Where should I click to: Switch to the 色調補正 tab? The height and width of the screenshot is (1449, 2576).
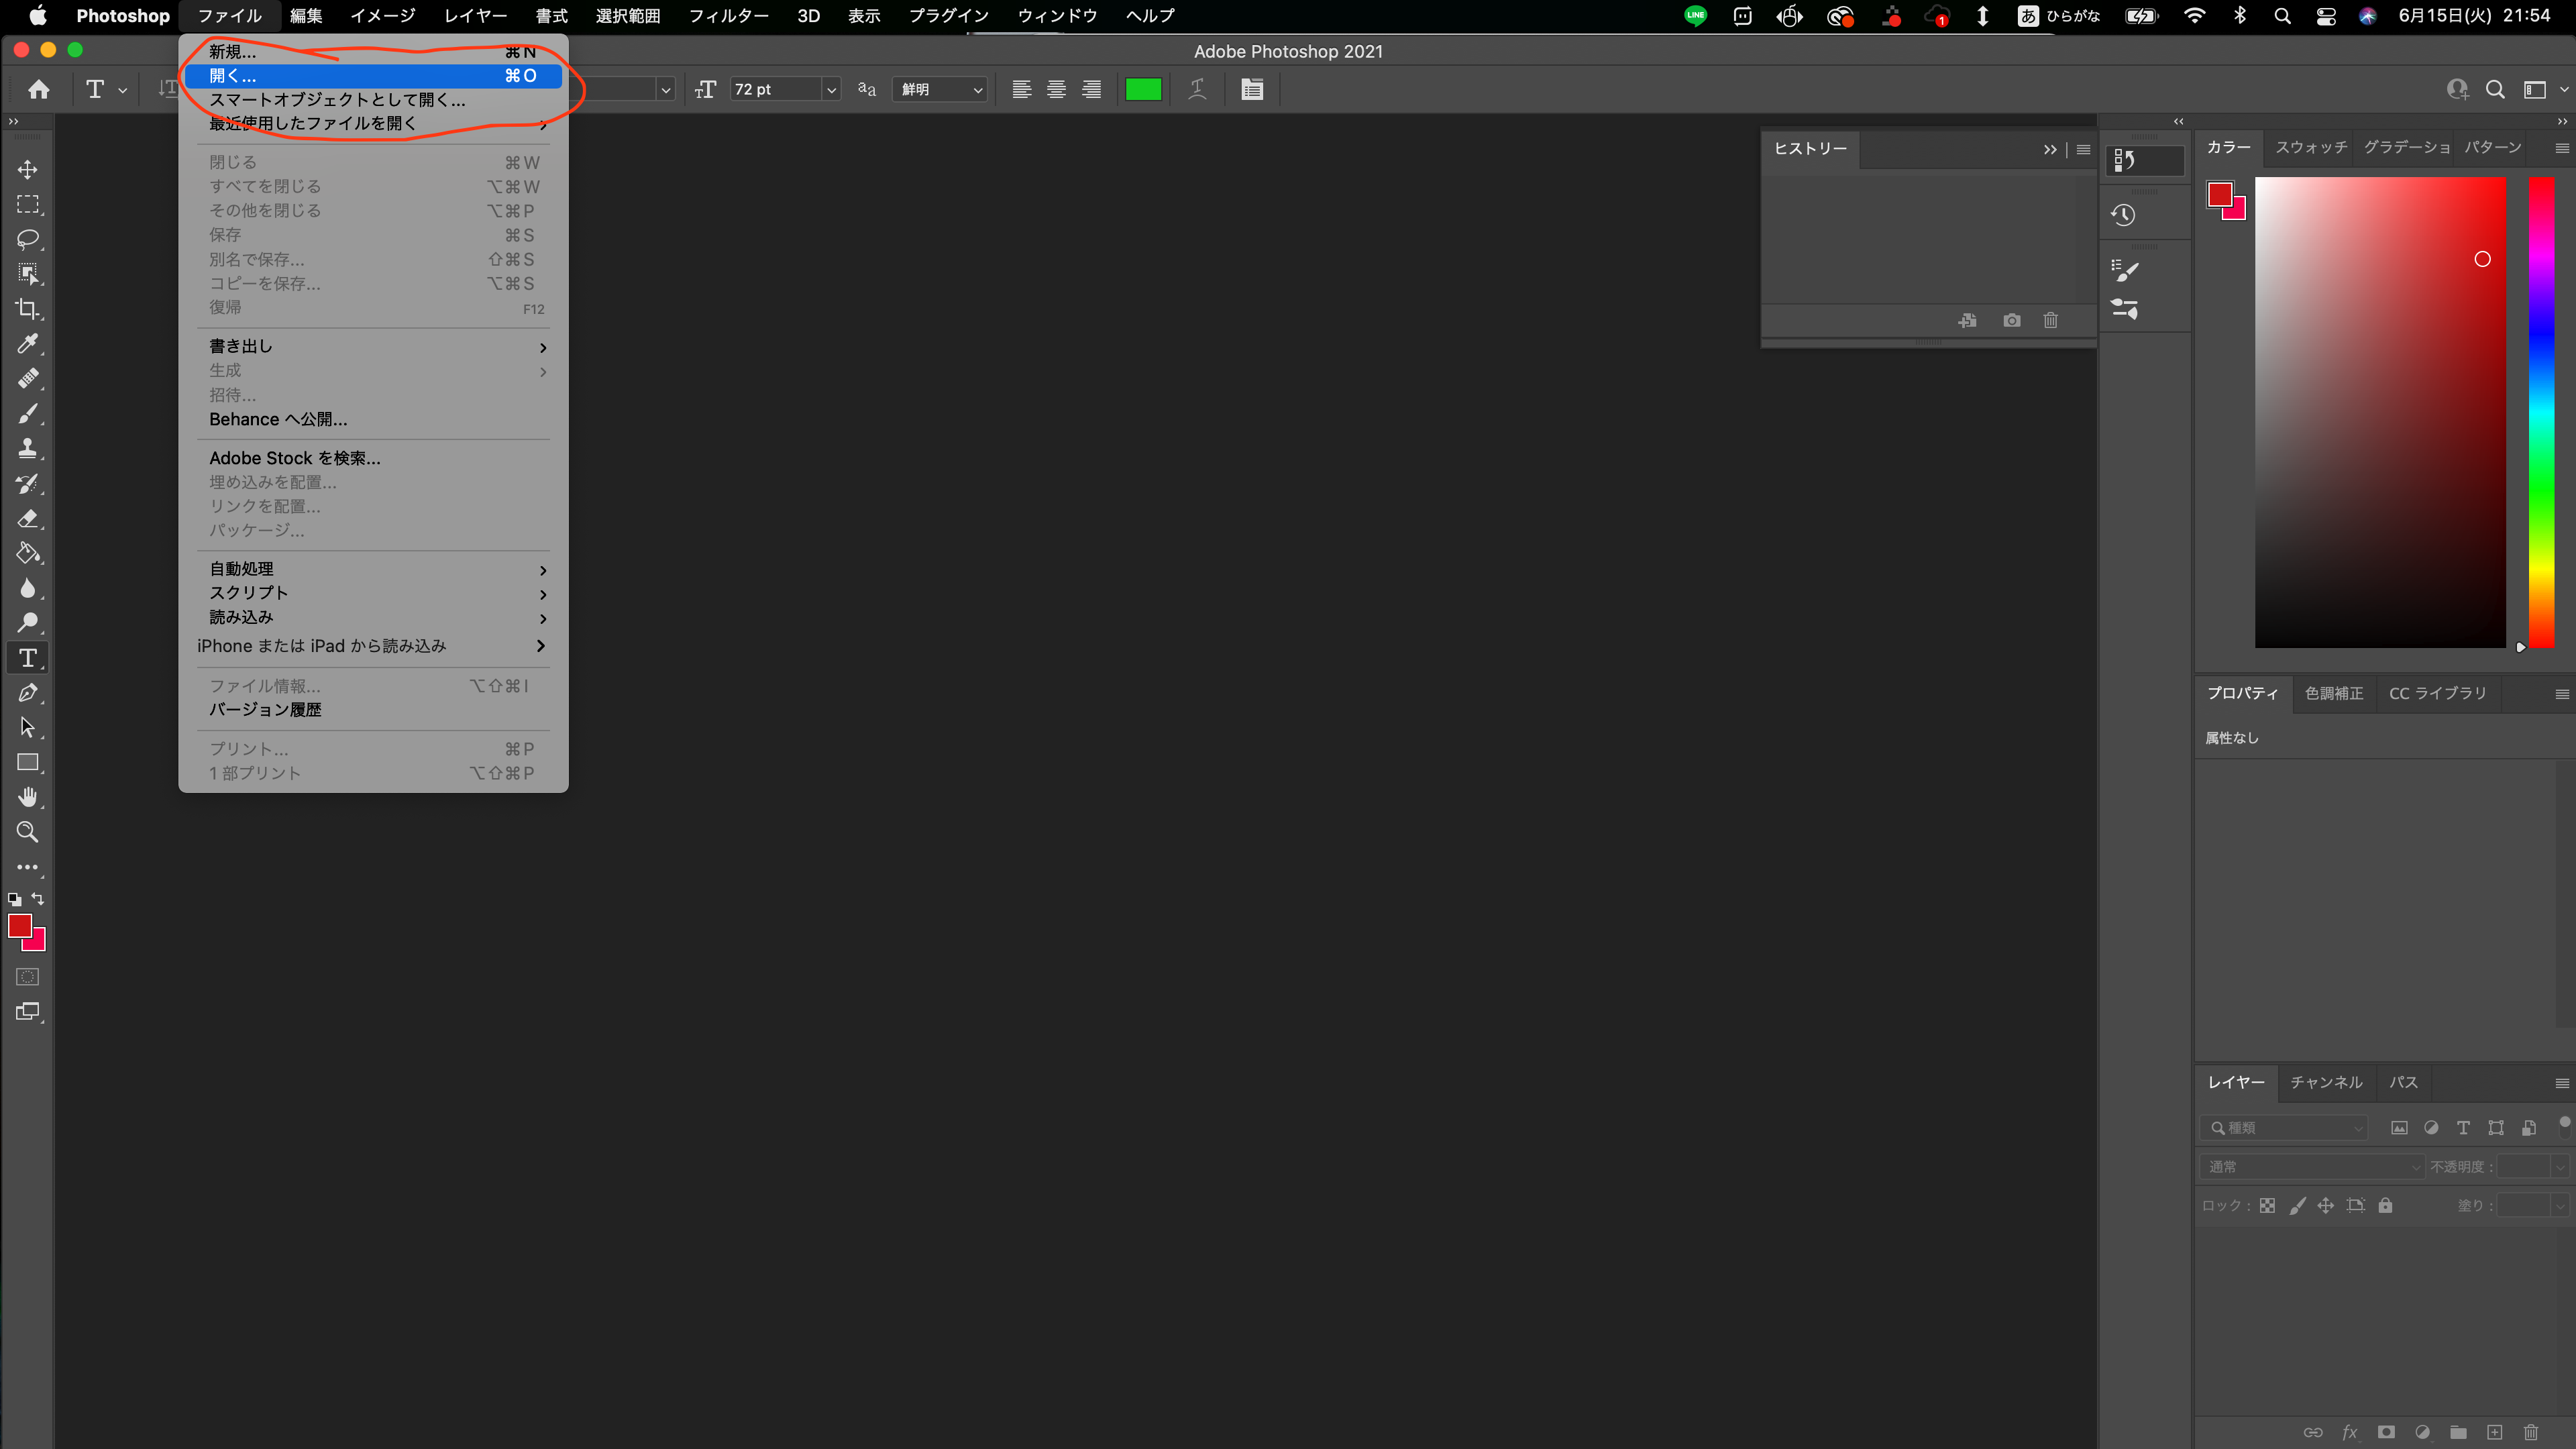[2334, 693]
